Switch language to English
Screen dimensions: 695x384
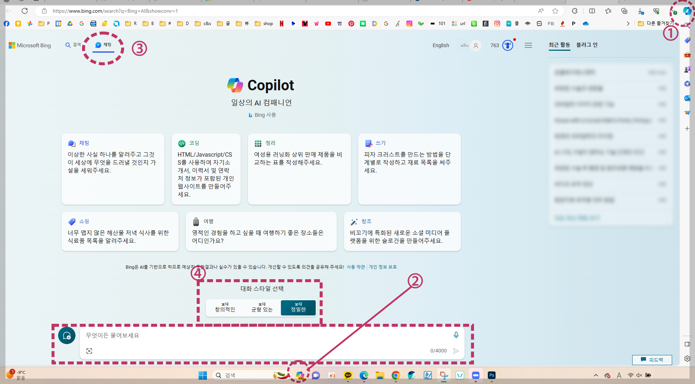coord(441,45)
